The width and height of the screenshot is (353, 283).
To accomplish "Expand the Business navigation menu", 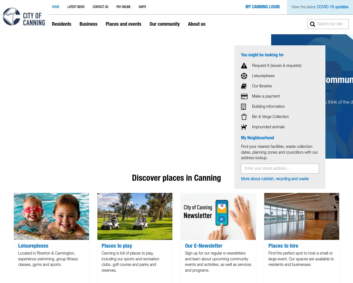I will pyautogui.click(x=88, y=24).
